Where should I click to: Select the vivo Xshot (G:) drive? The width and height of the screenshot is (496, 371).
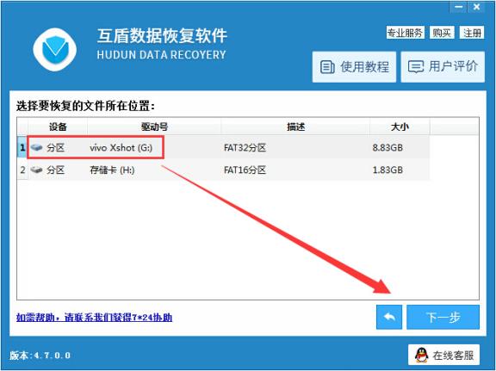click(x=121, y=148)
